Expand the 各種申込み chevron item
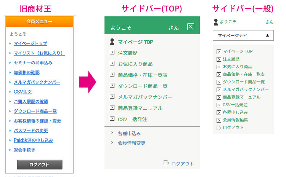This screenshot has width=286, height=177. click(112, 133)
